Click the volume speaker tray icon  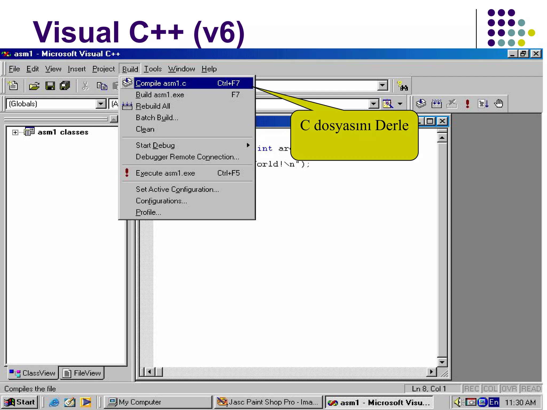(x=458, y=402)
